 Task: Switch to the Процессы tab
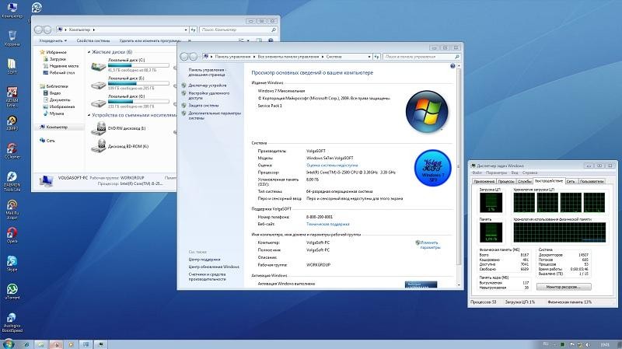point(506,181)
